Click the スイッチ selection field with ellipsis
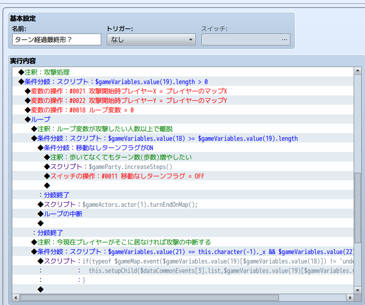 [x=245, y=40]
